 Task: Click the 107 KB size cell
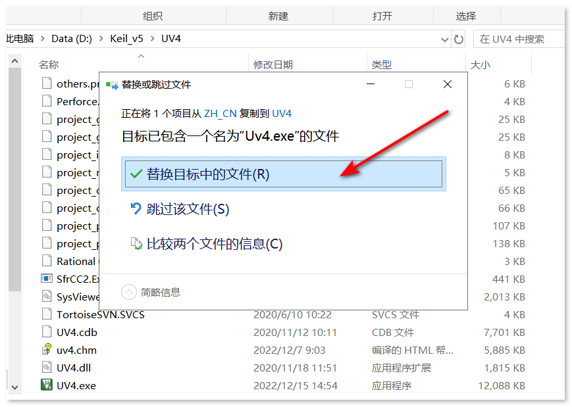509,226
